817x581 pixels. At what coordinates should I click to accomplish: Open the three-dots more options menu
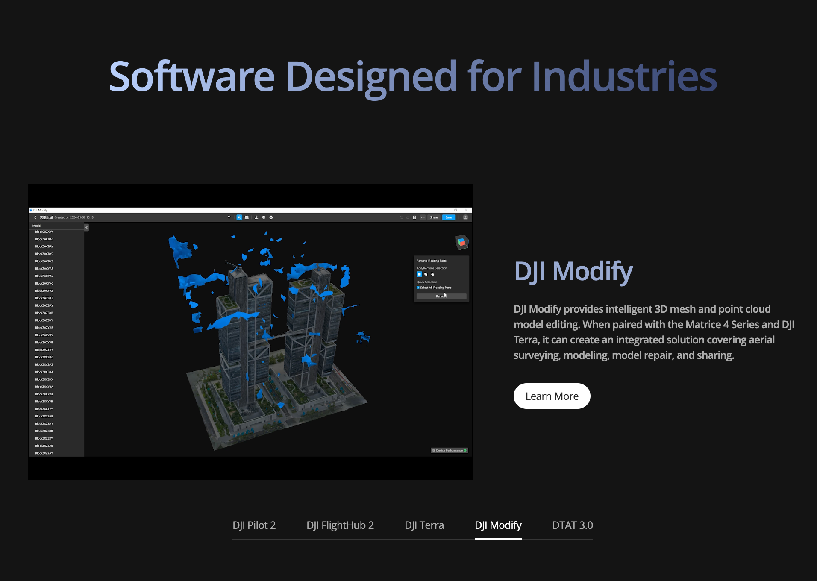coord(423,217)
